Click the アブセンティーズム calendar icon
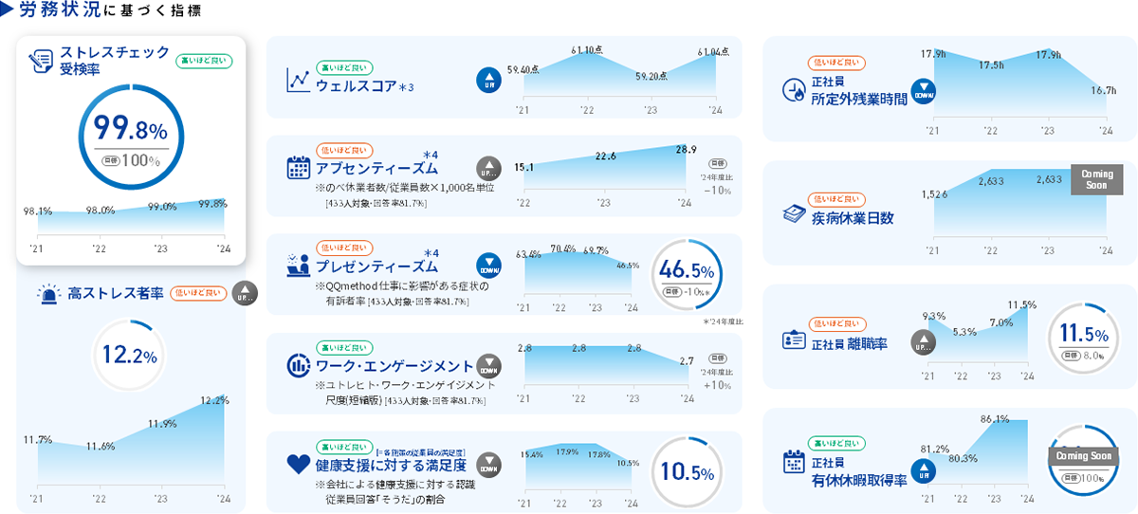 [299, 168]
